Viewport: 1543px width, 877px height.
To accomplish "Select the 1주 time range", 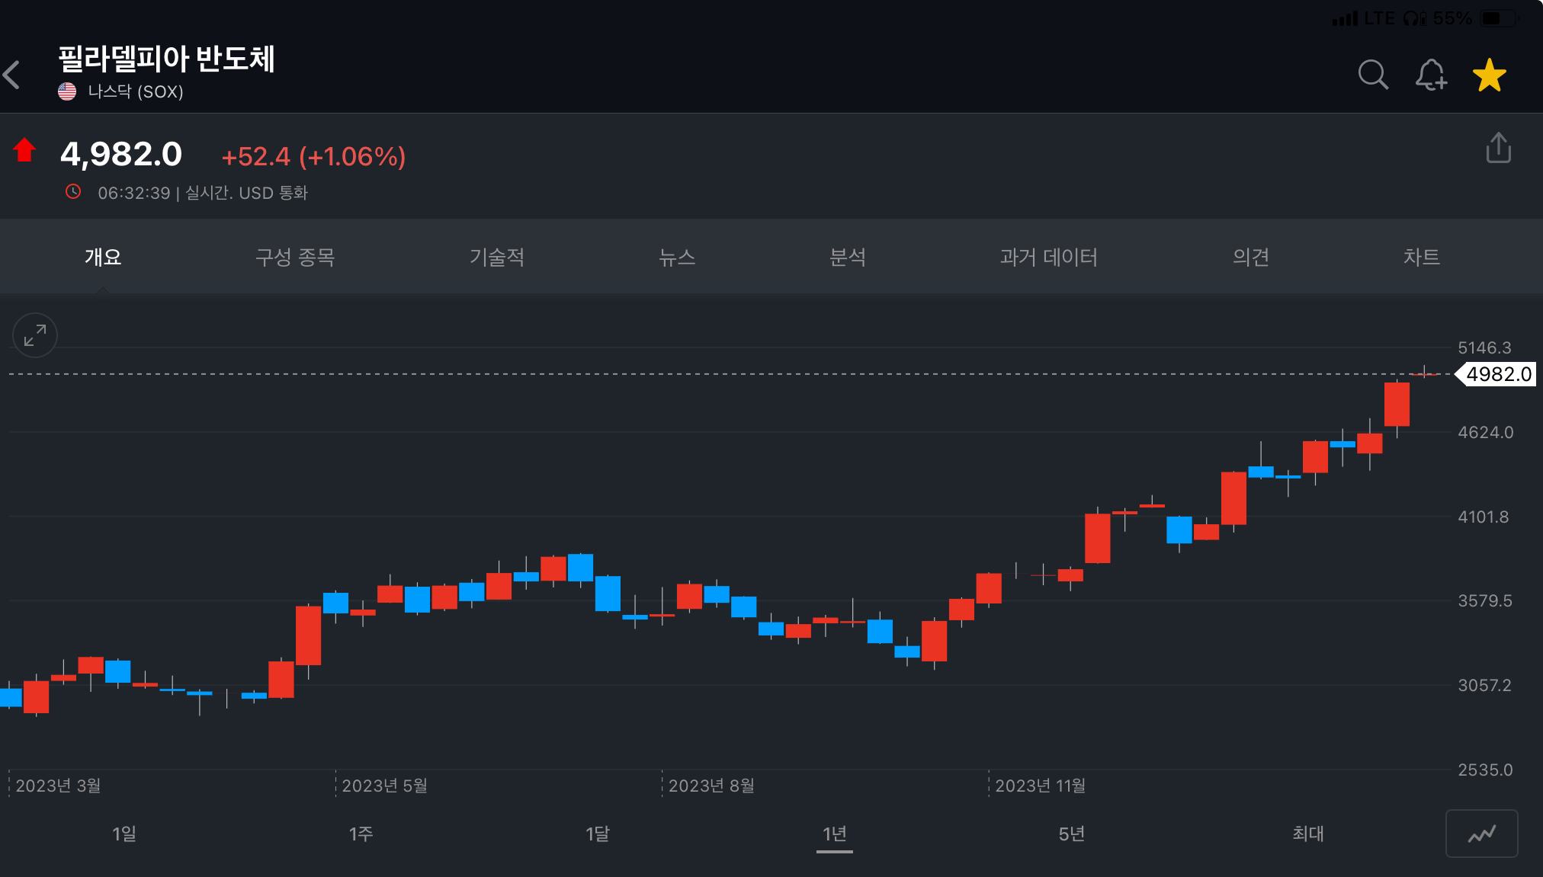I will 361,834.
